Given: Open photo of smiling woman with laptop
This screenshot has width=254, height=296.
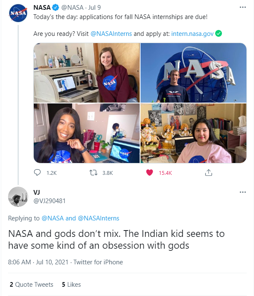Looking at the screenshot, I should [86, 133].
